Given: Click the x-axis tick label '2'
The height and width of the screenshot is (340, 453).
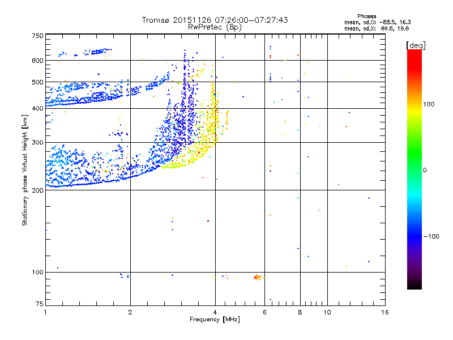Looking at the screenshot, I should click(130, 312).
